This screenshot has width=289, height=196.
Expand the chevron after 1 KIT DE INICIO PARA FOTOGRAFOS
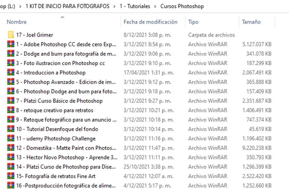115,7
